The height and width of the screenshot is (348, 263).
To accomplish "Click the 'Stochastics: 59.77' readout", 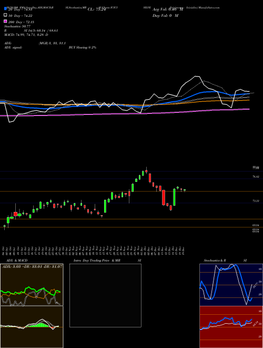I will pos(17,26).
